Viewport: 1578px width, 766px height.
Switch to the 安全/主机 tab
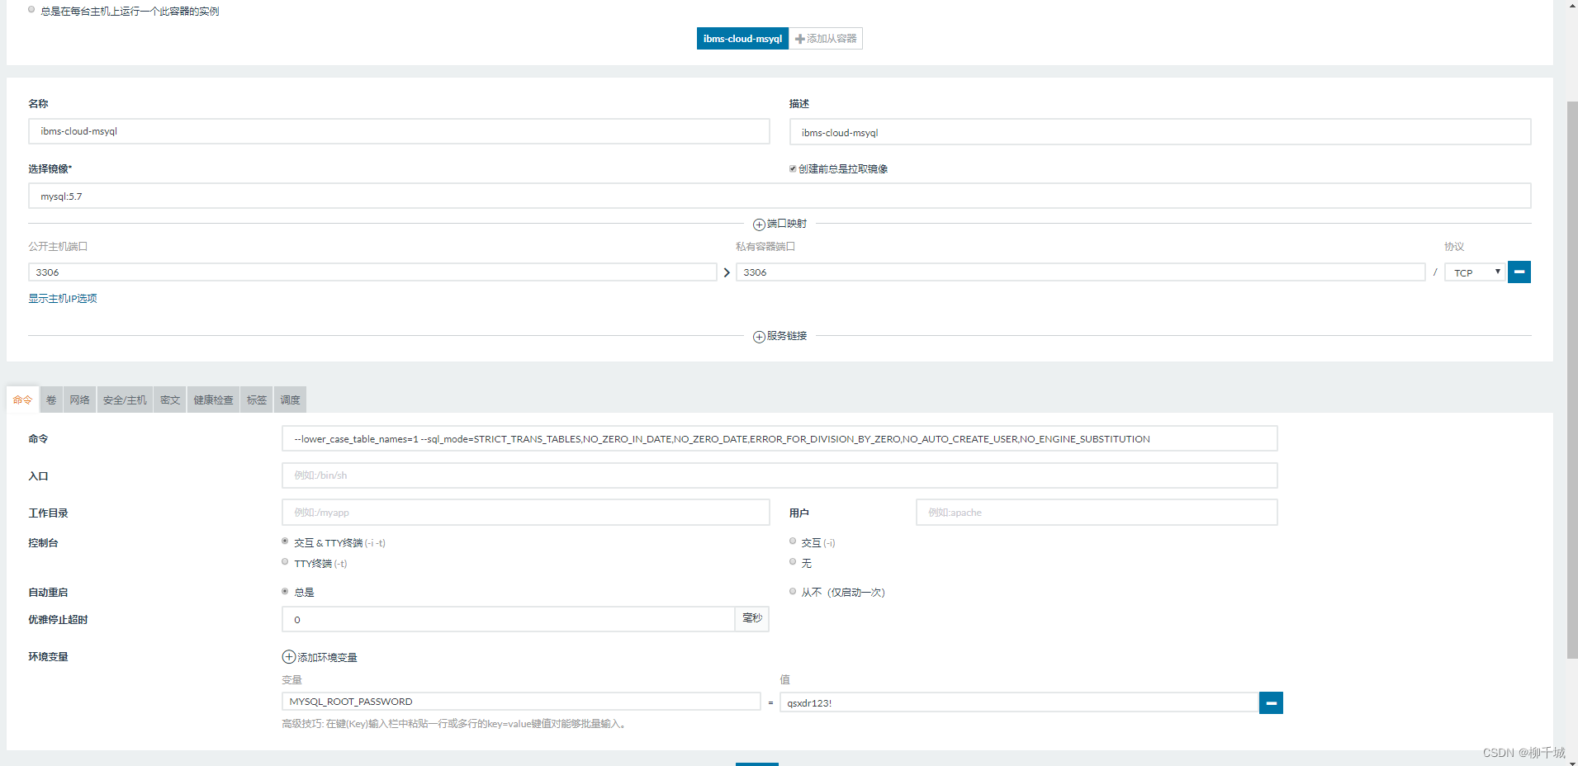click(125, 400)
